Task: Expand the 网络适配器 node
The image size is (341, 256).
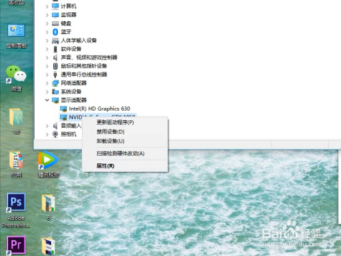Action: [x=47, y=83]
